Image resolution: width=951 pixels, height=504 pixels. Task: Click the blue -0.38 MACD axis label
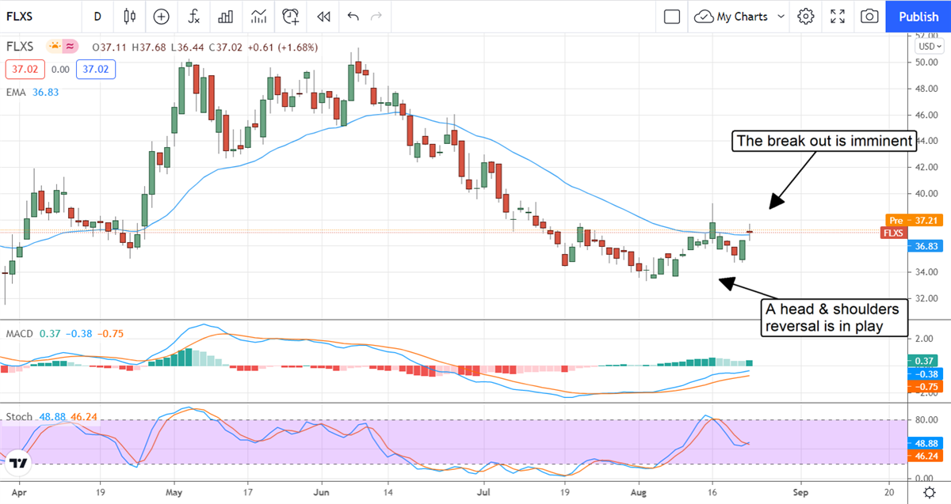tap(926, 373)
